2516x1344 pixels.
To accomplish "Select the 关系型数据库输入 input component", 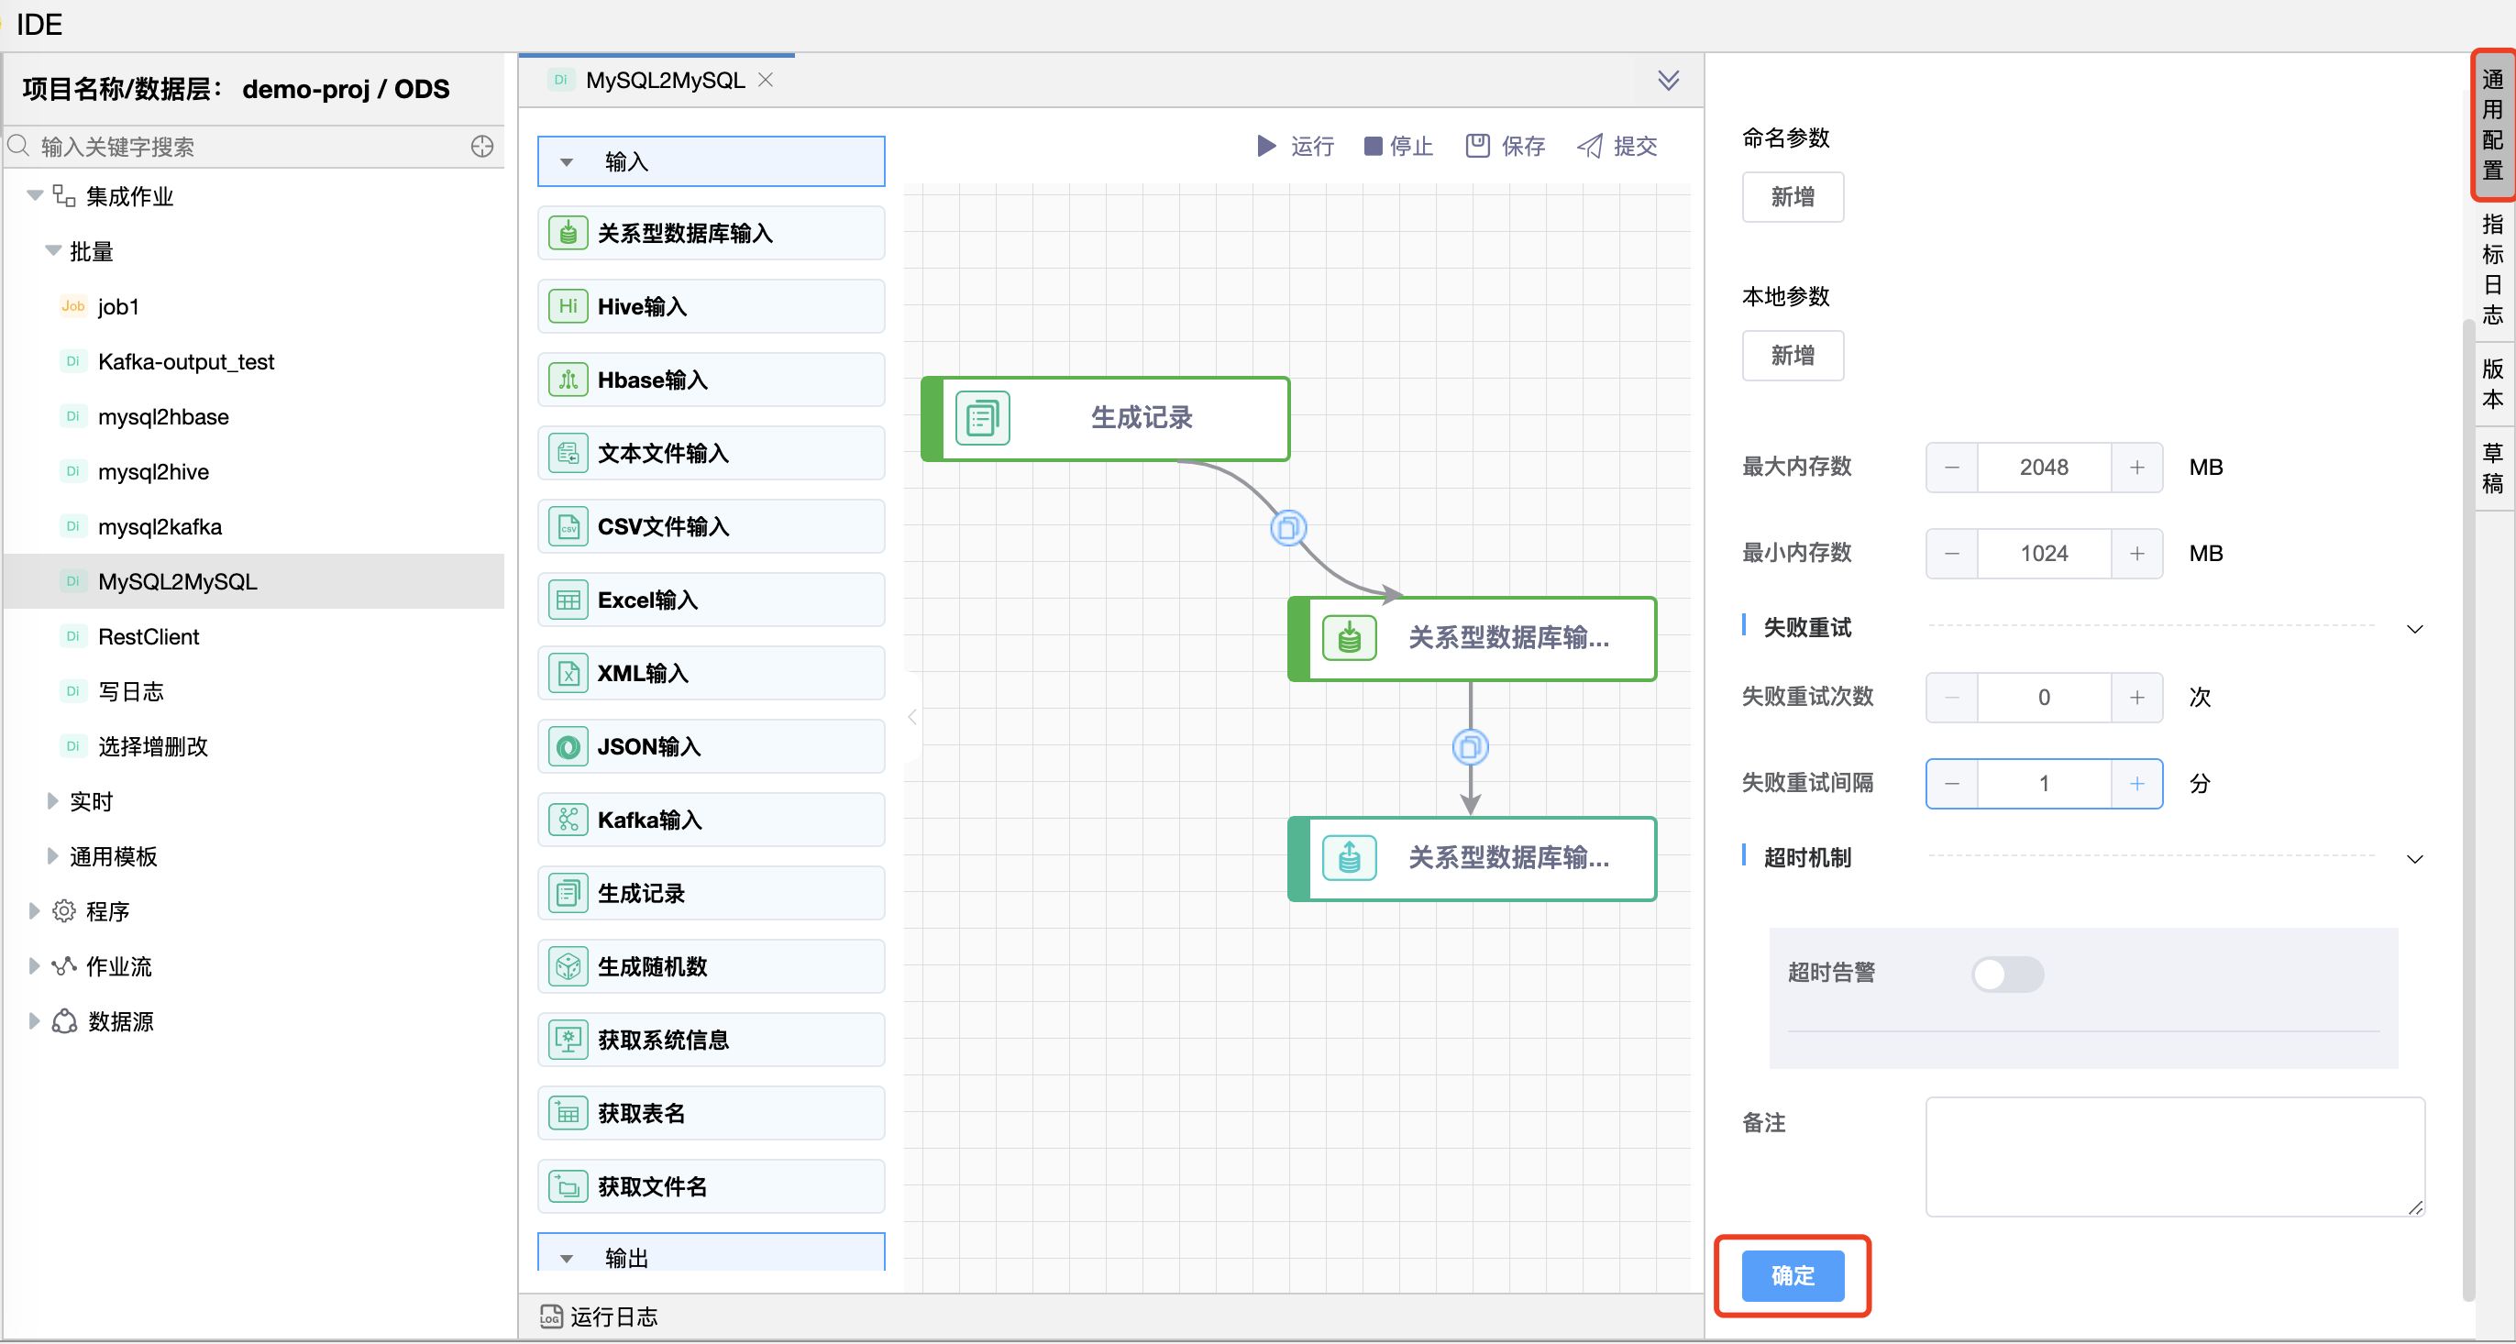I will pyautogui.click(x=710, y=234).
